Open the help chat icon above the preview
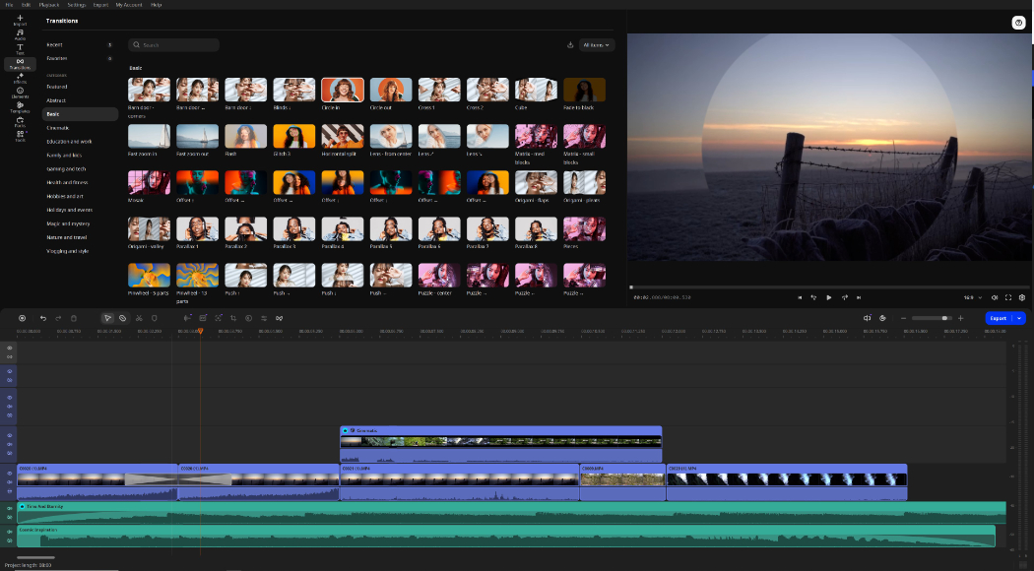This screenshot has width=1034, height=571. pos(1018,23)
